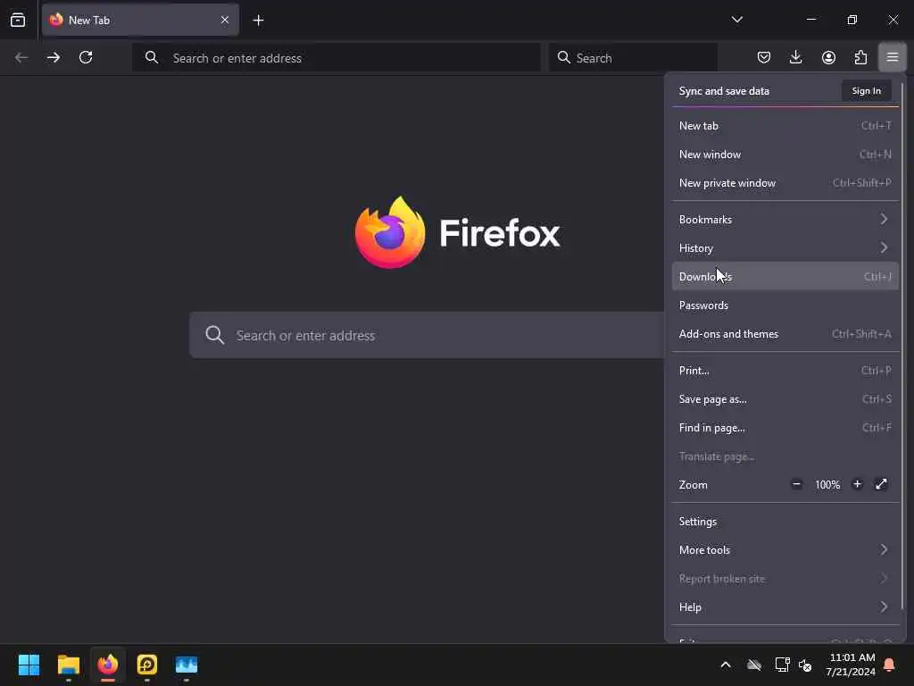The image size is (914, 686).
Task: Click the Firefox taskbar icon
Action: pyautogui.click(x=108, y=665)
